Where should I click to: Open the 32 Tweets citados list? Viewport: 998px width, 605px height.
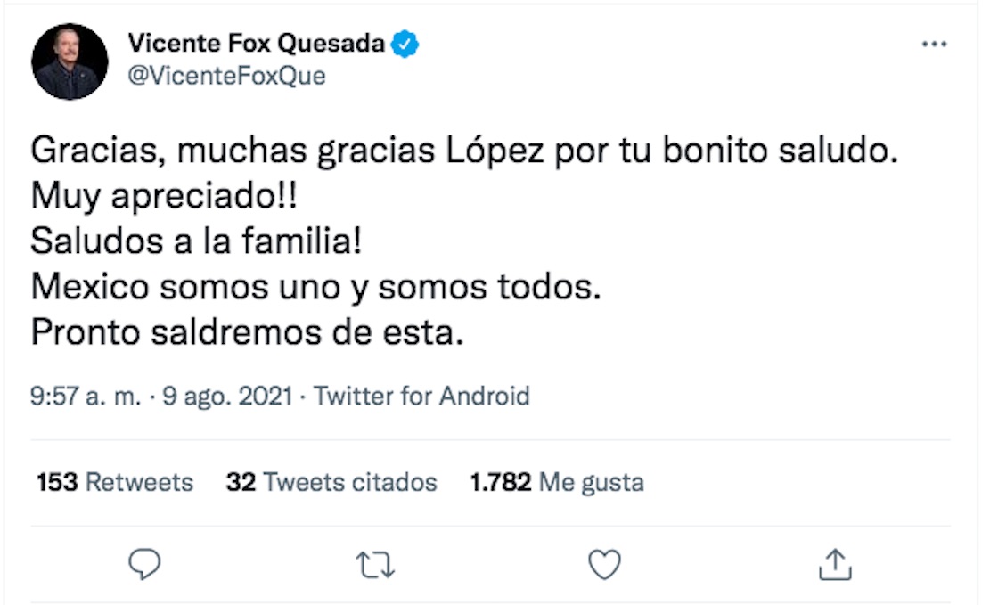click(x=330, y=482)
